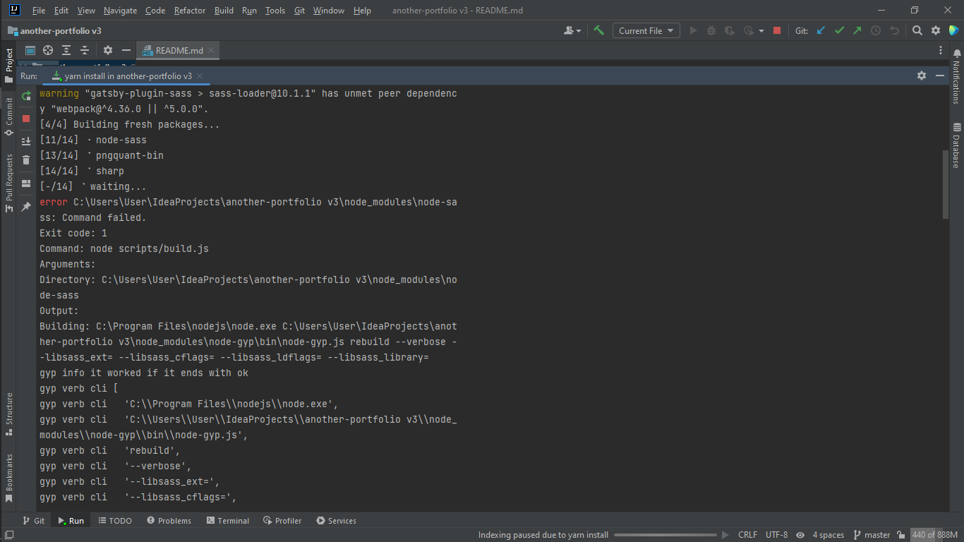Stop process with toolbar red square
Image resolution: width=964 pixels, height=542 pixels.
click(x=777, y=30)
